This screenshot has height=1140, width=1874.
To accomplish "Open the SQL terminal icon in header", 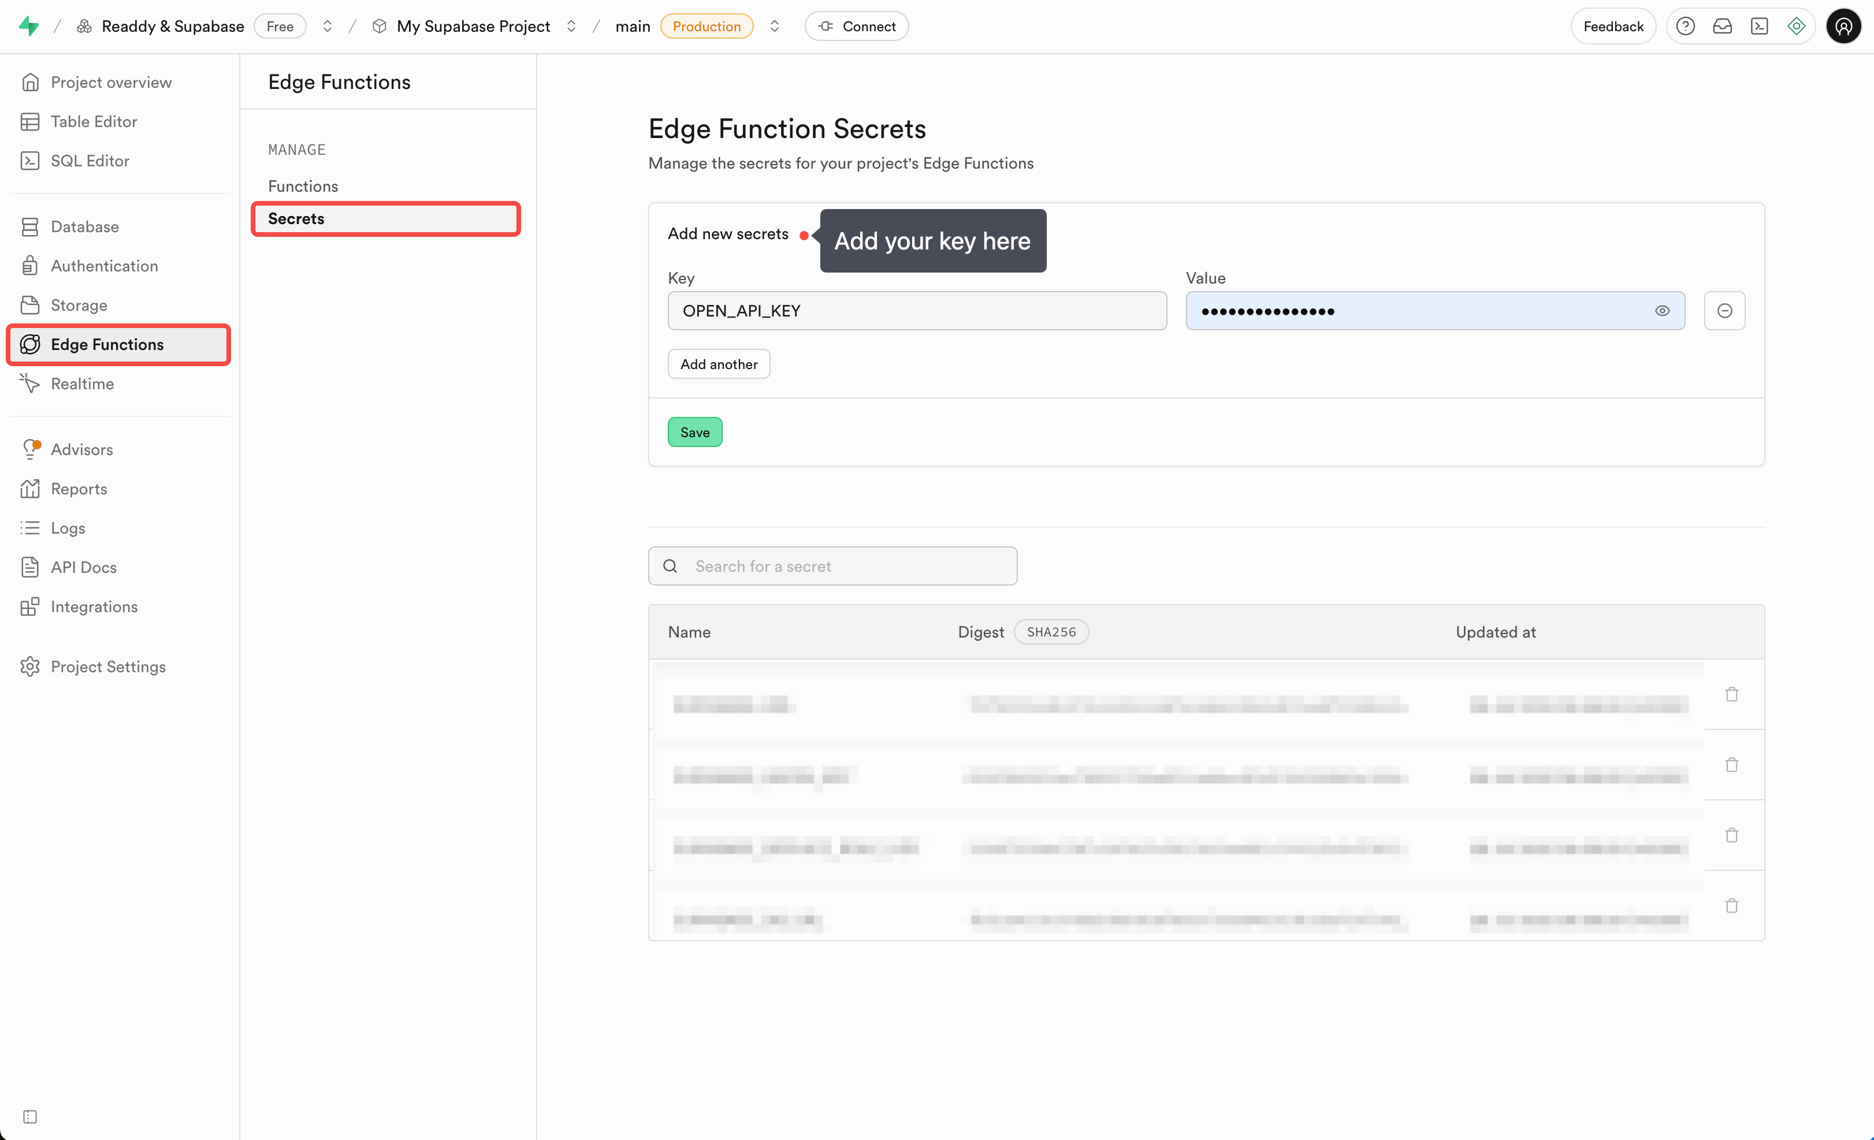I will click(1759, 26).
